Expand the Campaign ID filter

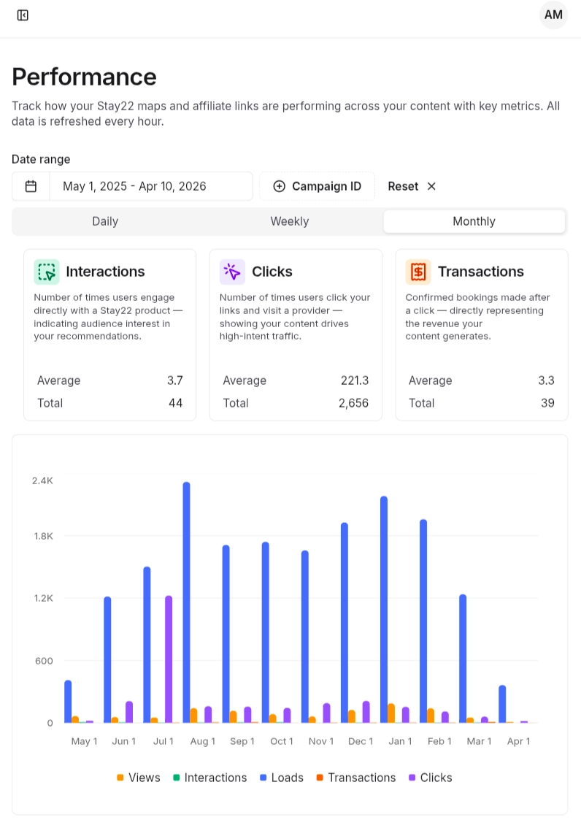point(318,186)
